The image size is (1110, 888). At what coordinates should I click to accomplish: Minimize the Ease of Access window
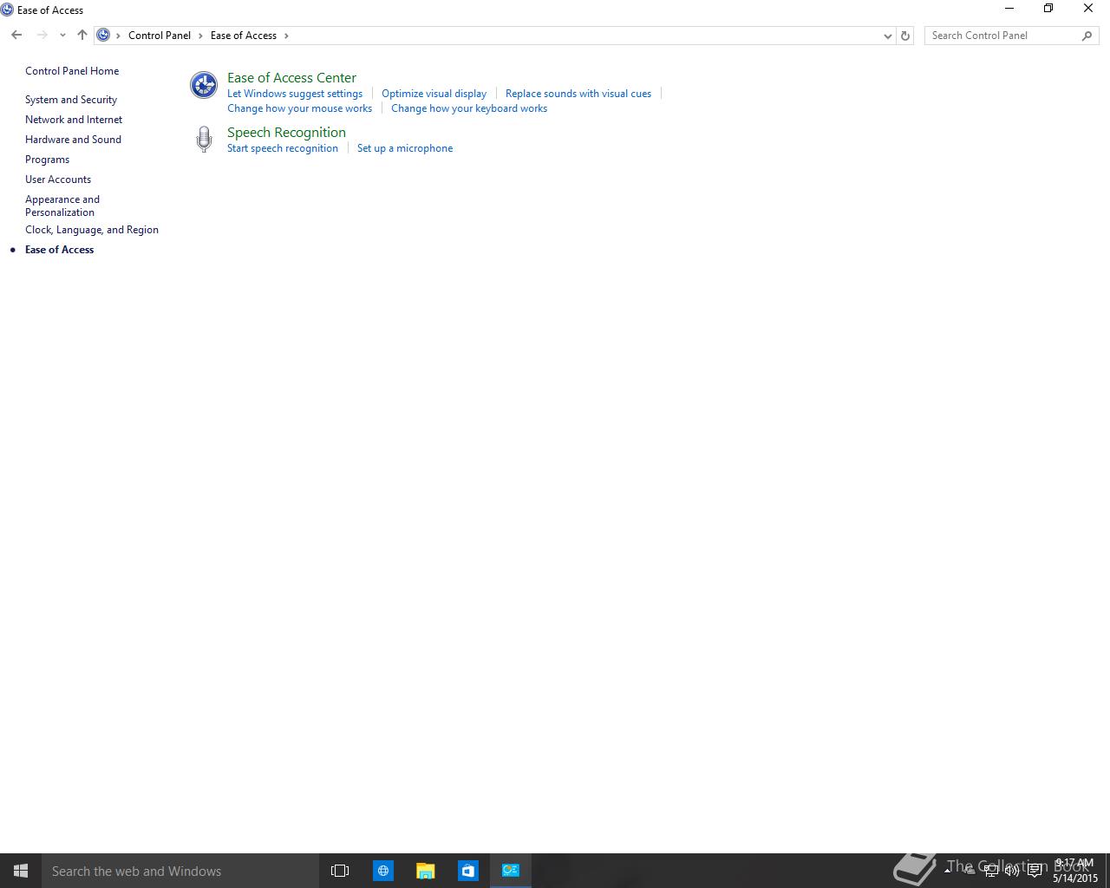[x=1009, y=9]
